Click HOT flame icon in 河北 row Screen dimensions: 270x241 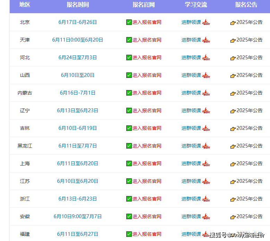click(x=206, y=57)
